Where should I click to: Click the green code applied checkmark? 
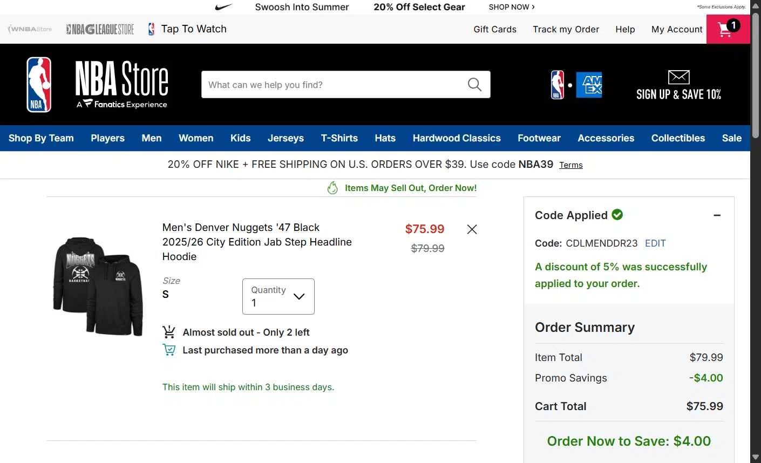617,215
